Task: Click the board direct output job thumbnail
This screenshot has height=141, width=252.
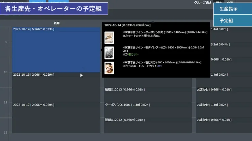Action: point(109,53)
